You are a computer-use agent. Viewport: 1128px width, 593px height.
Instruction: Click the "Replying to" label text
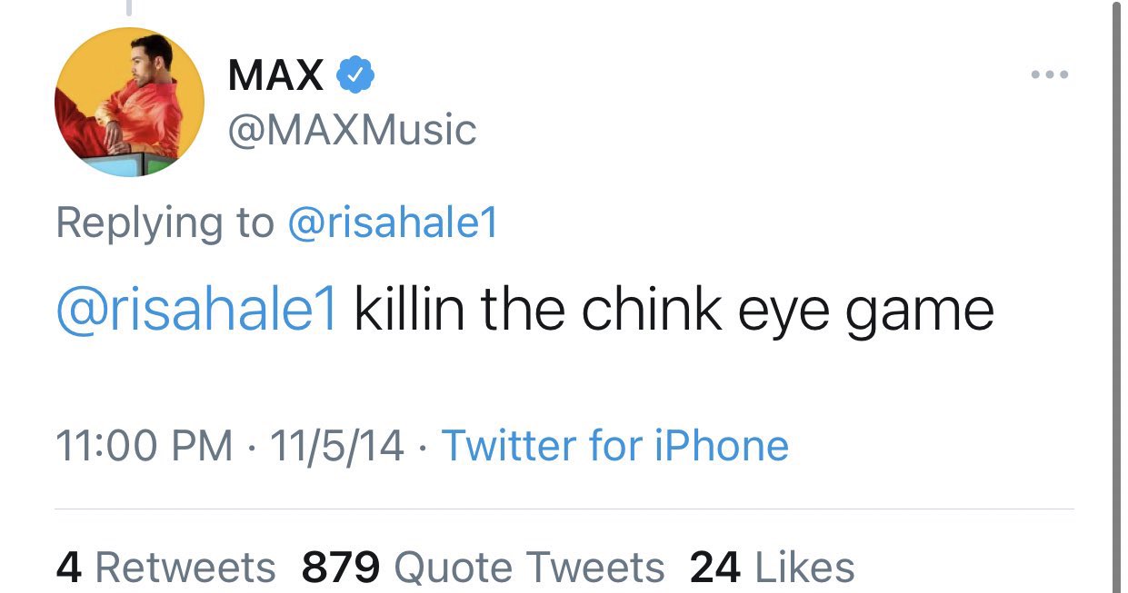point(165,222)
